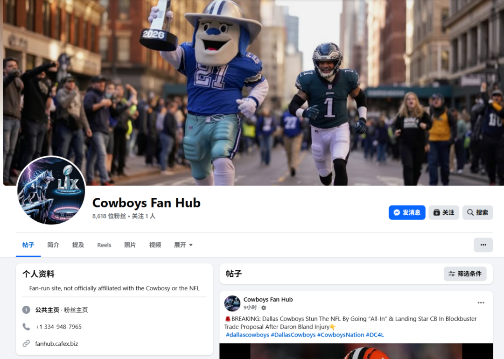Screen dimensions: 504x359
Task: Click the info icon beside 公共主页
Action: 26,310
